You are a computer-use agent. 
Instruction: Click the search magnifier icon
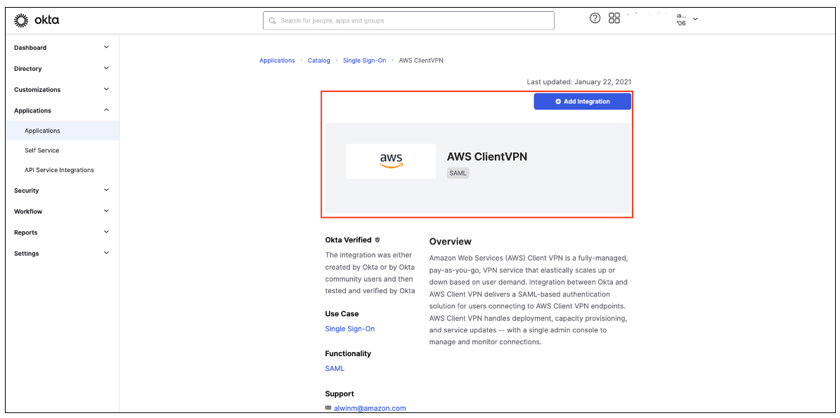coord(272,21)
